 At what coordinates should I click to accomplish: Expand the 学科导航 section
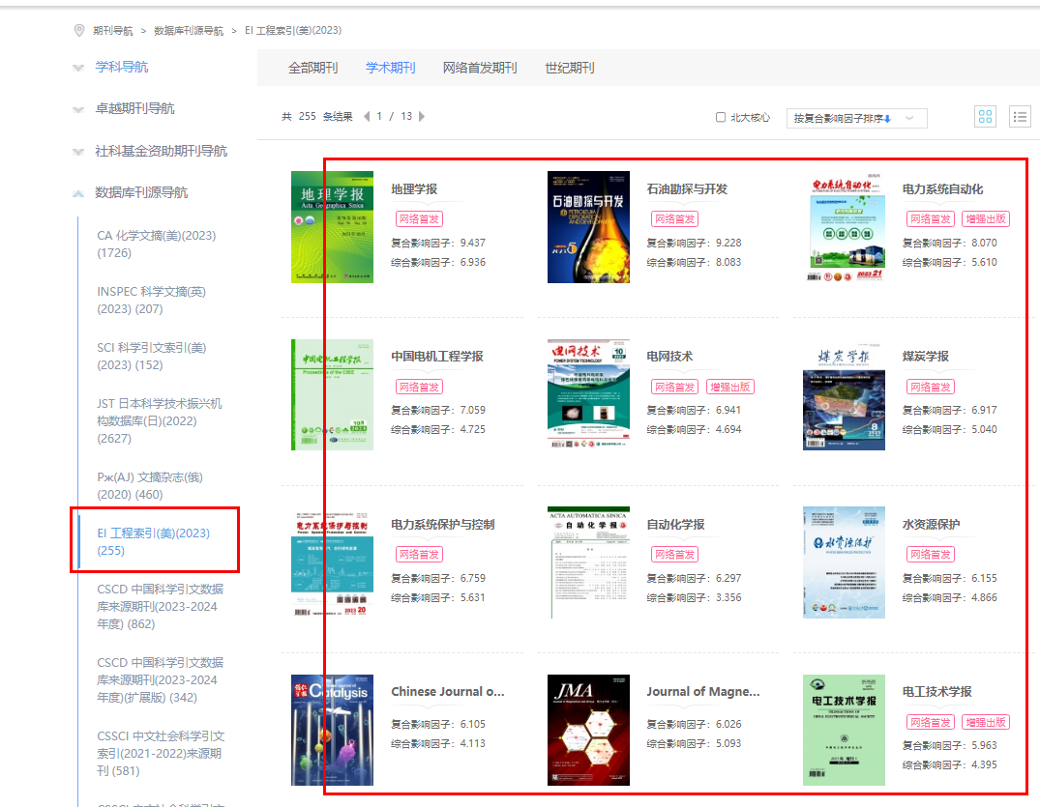point(121,68)
